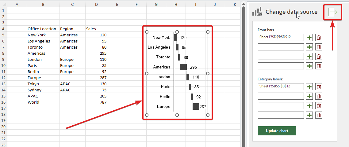This screenshot has height=147, width=349.
Task: Click trash icon for first Front bars field
Action: point(319,38)
